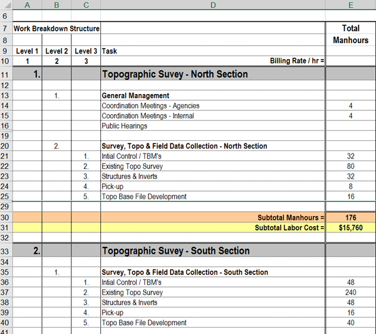The width and height of the screenshot is (376, 334).
Task: Click the 'Work Breakdown Structure' cell
Action: point(56,29)
